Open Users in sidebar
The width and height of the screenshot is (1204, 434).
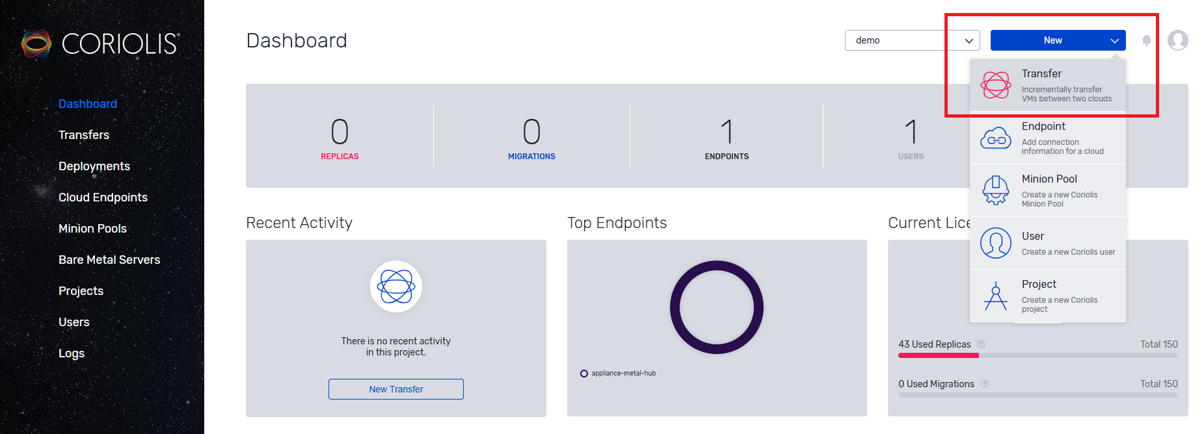pyautogui.click(x=74, y=322)
